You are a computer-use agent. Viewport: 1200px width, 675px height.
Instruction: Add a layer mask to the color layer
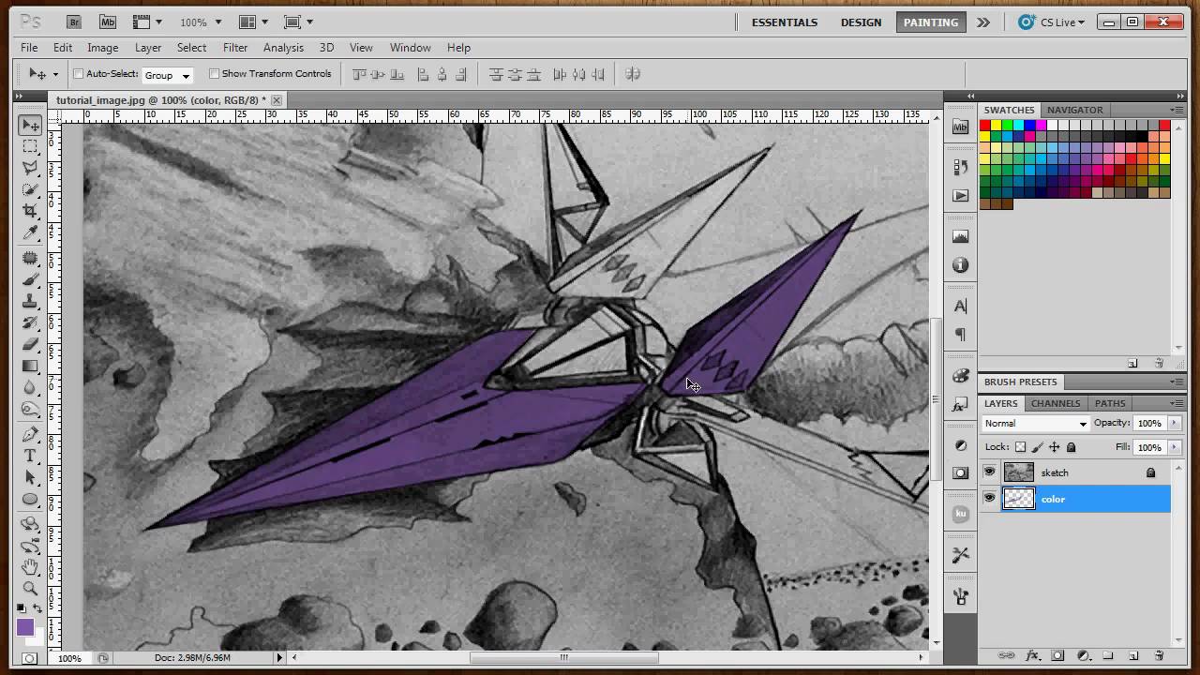click(x=1057, y=656)
